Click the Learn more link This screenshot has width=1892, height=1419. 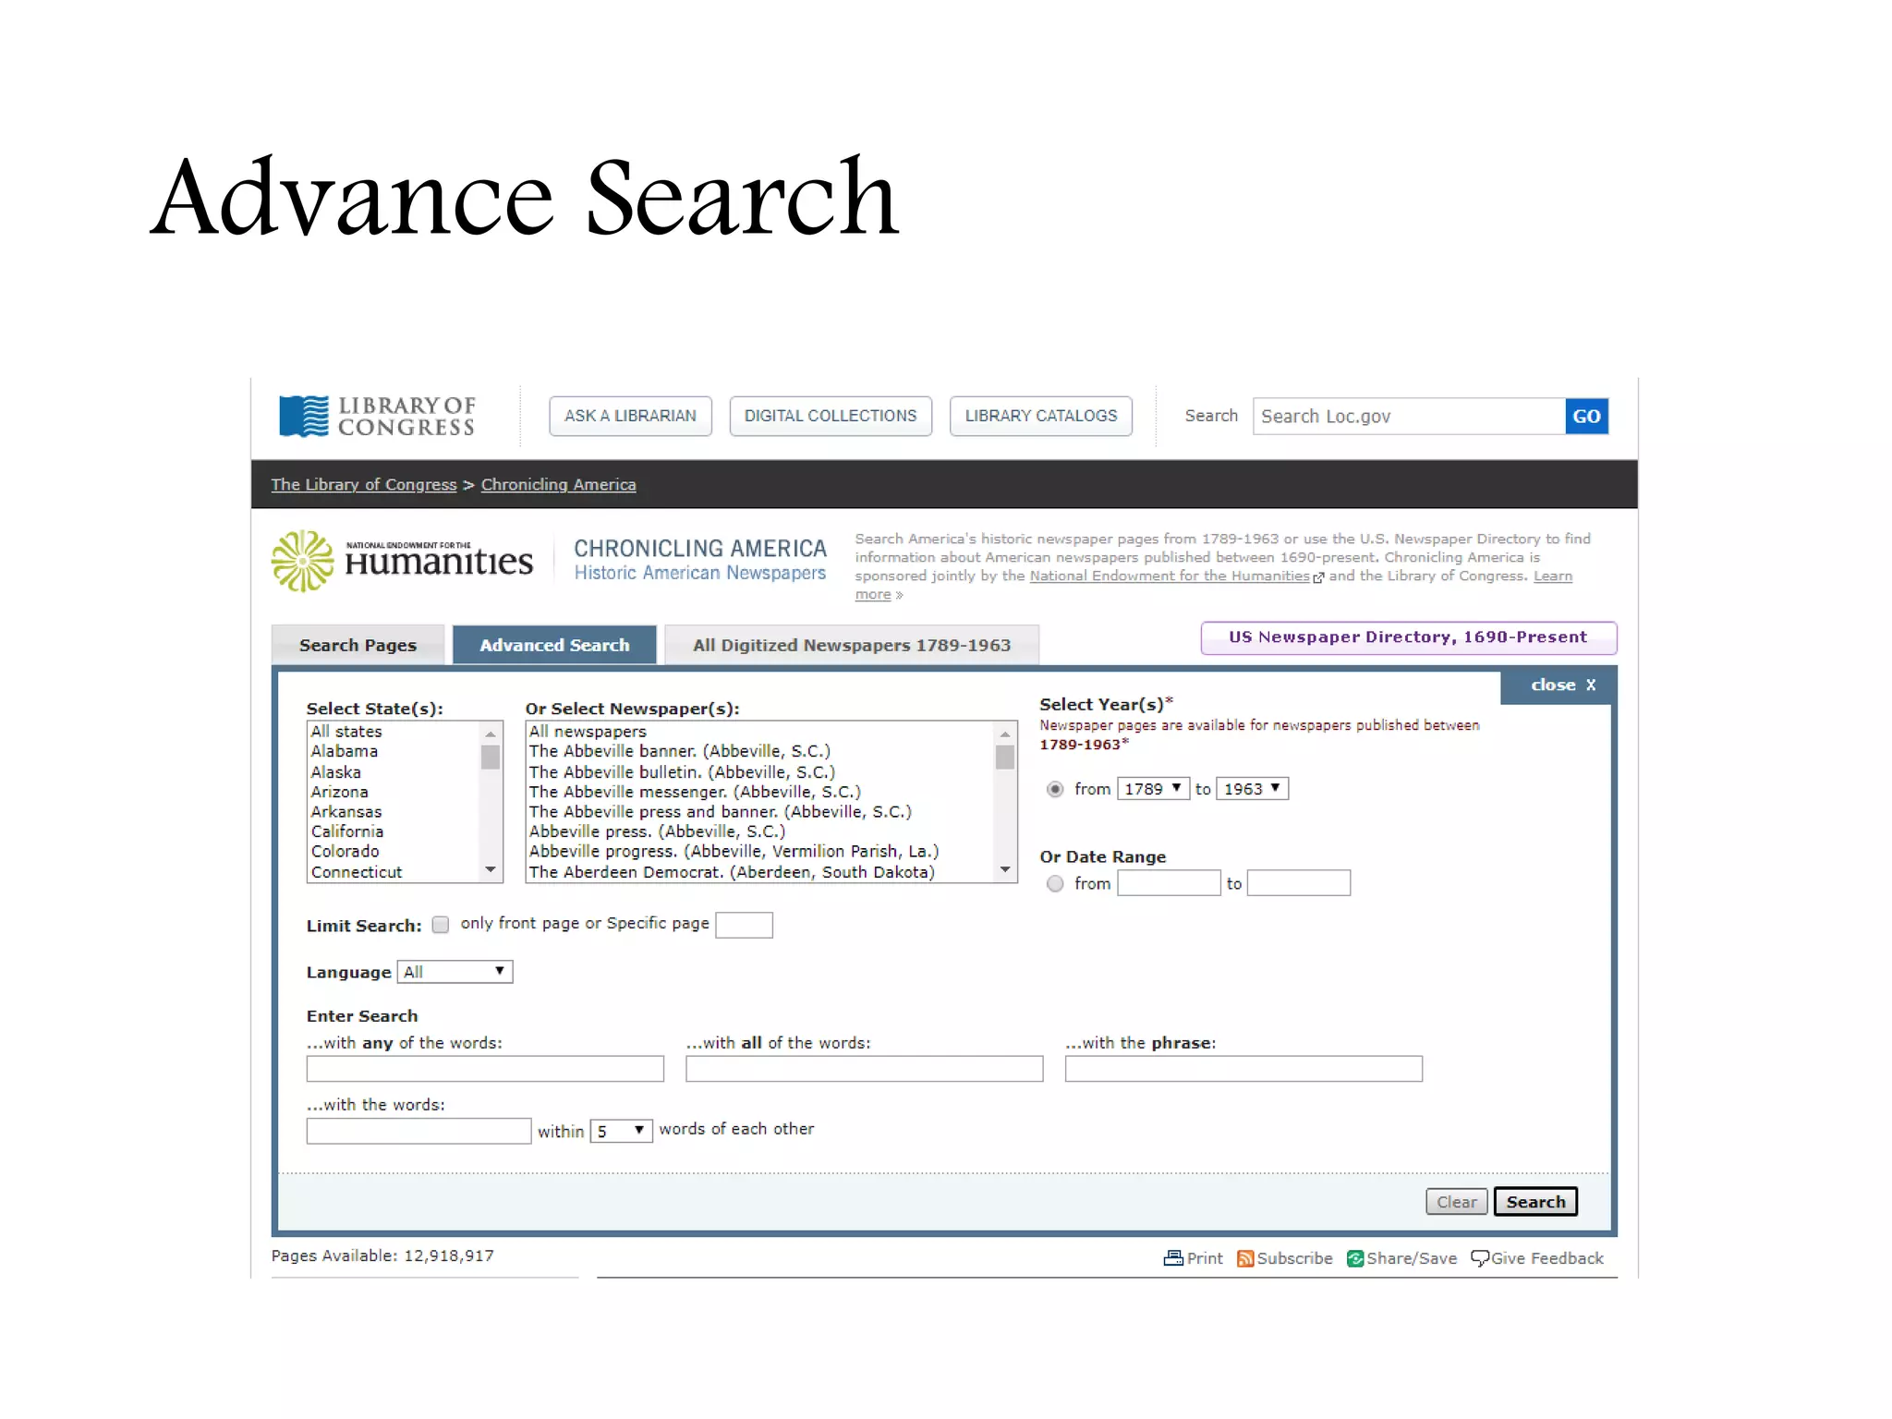click(1553, 576)
